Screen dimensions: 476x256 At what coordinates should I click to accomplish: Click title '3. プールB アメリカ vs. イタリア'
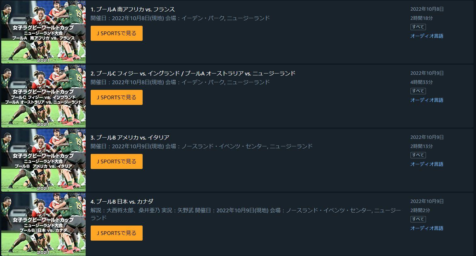tap(130, 138)
